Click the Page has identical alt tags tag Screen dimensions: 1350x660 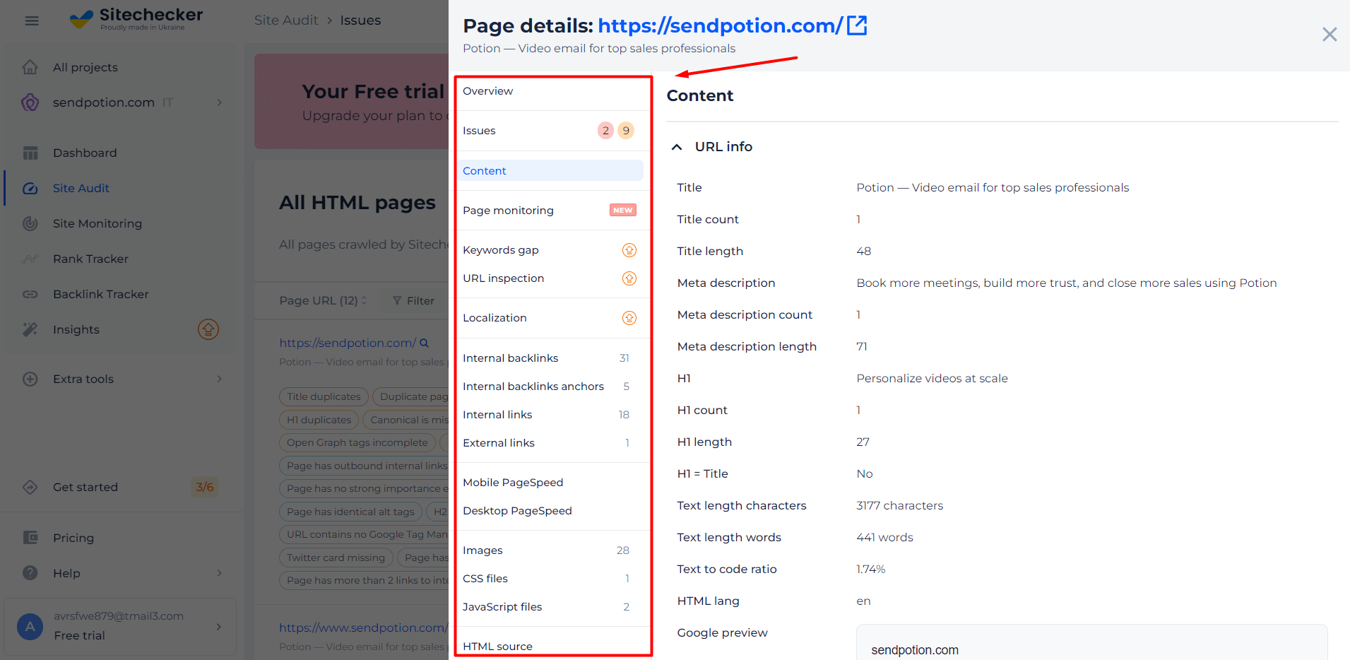(350, 512)
